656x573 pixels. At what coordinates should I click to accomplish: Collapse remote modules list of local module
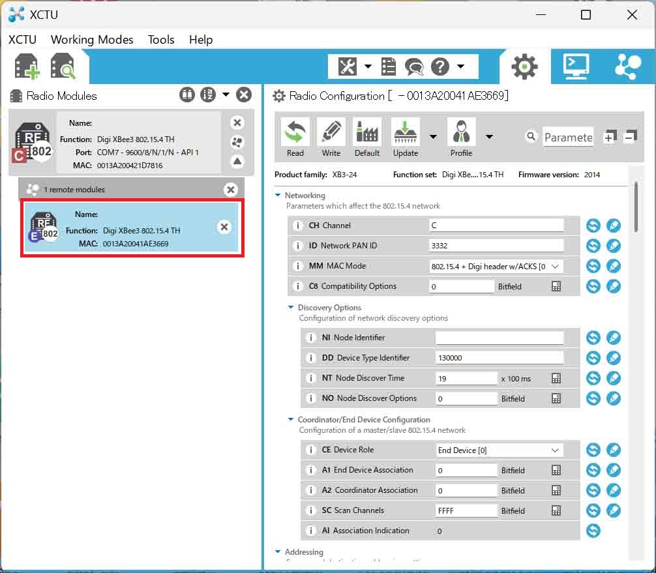(x=237, y=161)
